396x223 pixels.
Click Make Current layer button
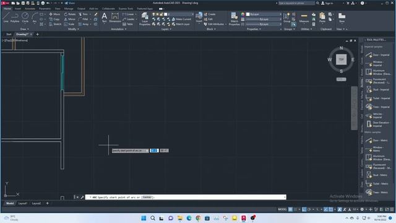click(x=181, y=19)
